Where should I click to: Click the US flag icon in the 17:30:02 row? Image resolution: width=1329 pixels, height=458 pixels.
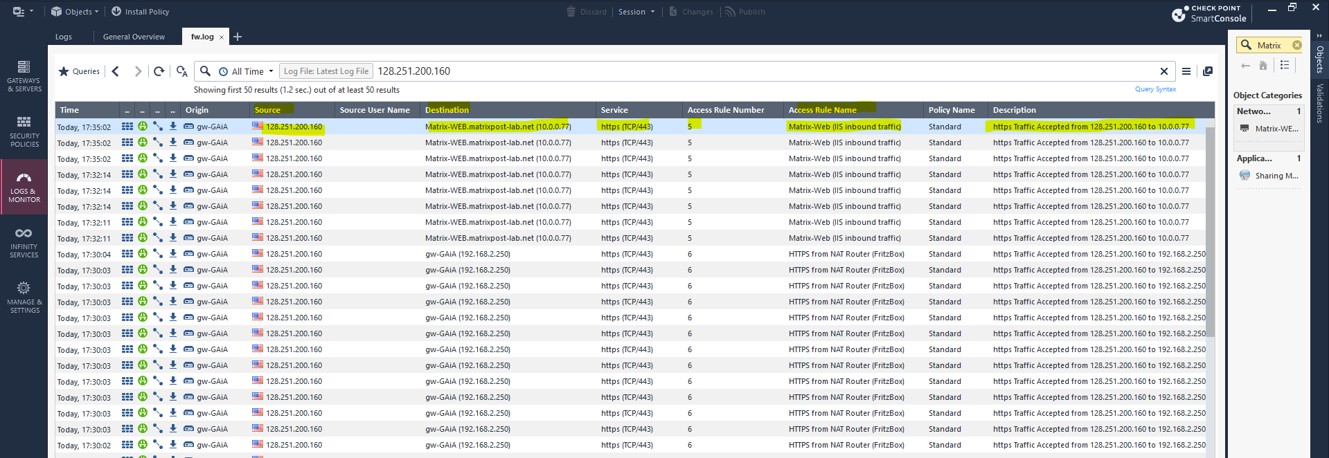(x=258, y=444)
